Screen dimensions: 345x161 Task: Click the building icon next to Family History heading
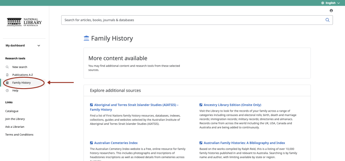coord(87,38)
